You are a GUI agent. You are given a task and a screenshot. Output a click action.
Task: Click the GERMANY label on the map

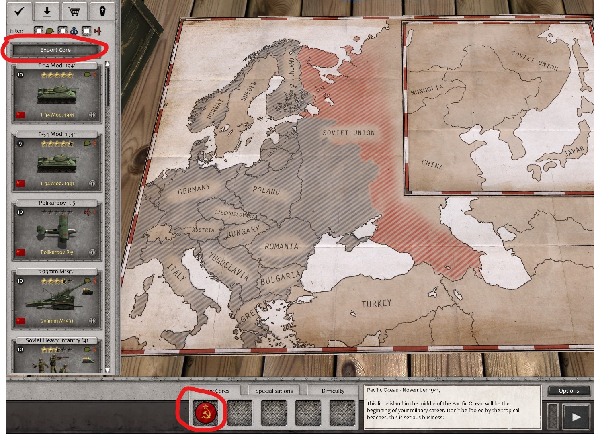pyautogui.click(x=194, y=189)
